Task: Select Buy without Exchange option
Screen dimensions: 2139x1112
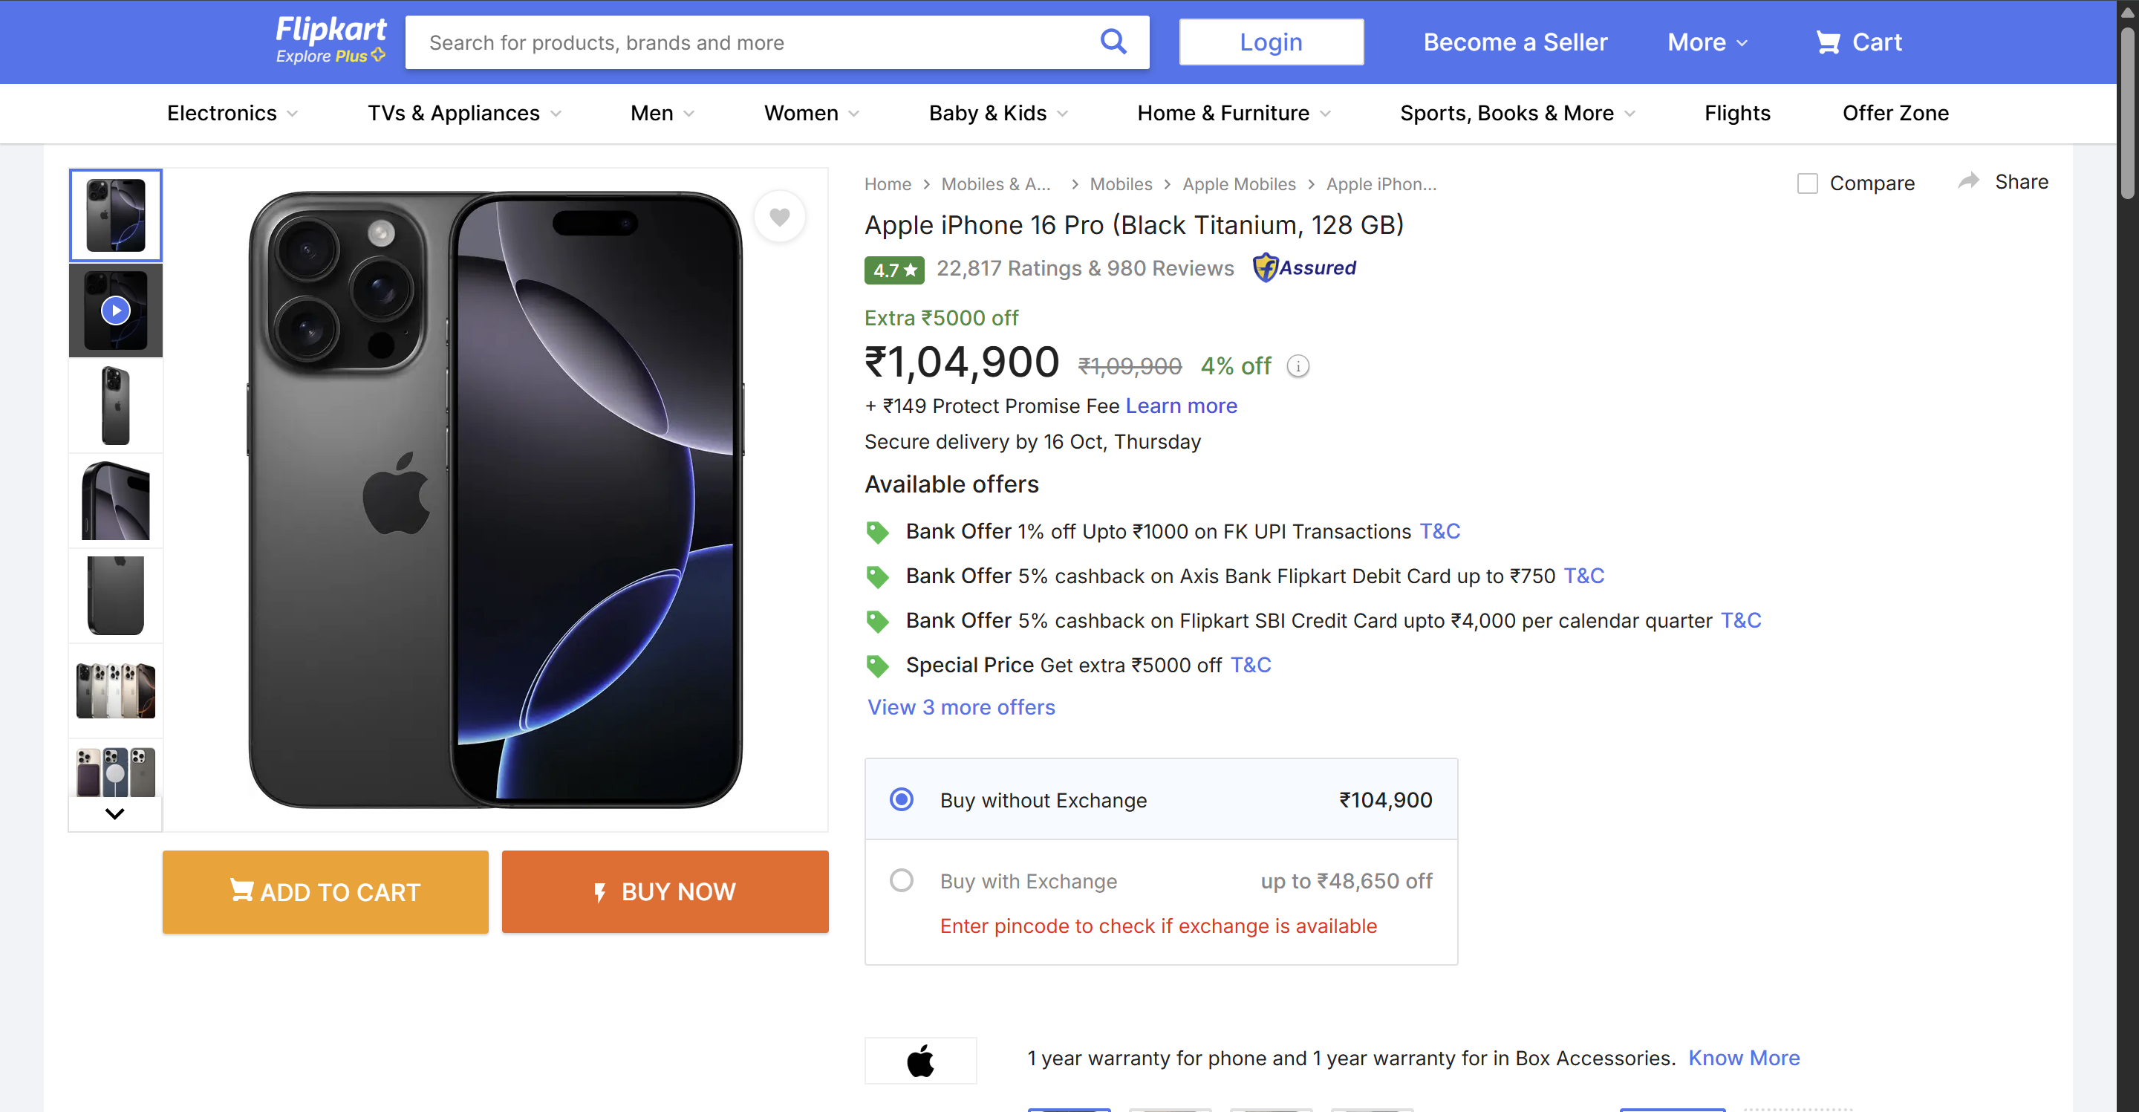Action: pos(901,800)
